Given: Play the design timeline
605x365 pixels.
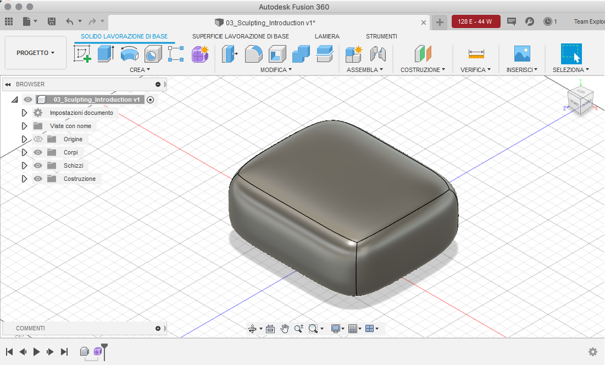Looking at the screenshot, I should click(x=37, y=351).
